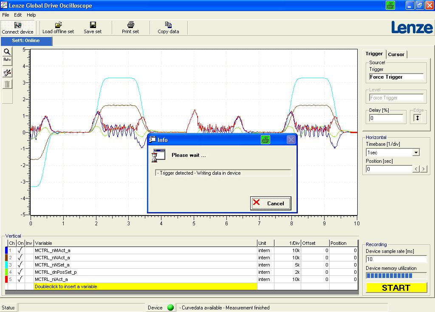Toggle On checkmark for MCTRL_nMAct_a
This screenshot has width=435, height=312.
tap(20, 250)
